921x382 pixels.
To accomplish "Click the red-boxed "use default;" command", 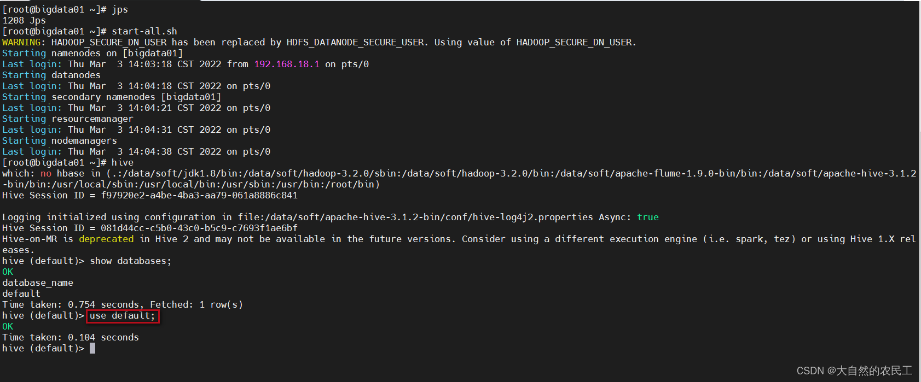I will pos(123,316).
